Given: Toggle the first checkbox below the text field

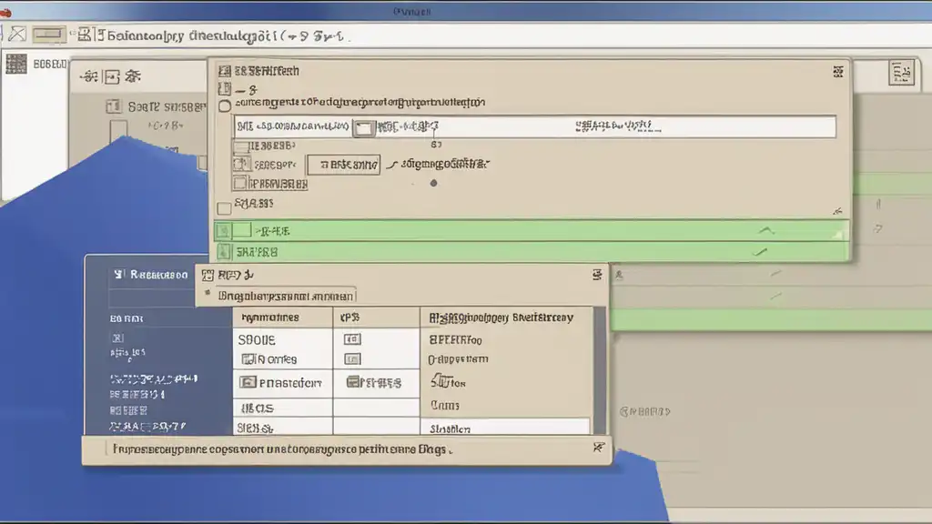Looking at the screenshot, I should pyautogui.click(x=240, y=146).
